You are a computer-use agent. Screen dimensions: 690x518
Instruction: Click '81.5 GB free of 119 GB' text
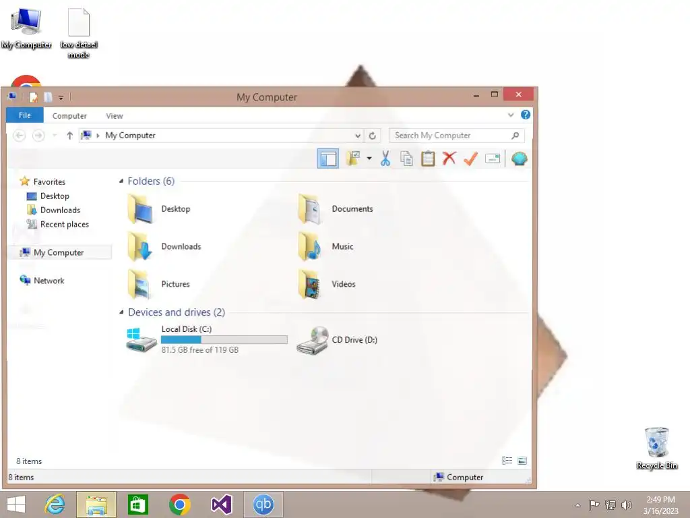(x=199, y=350)
